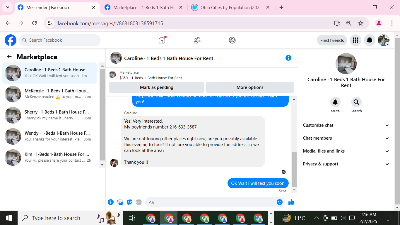
Task: Open Windows Start menu
Action: pos(9,218)
